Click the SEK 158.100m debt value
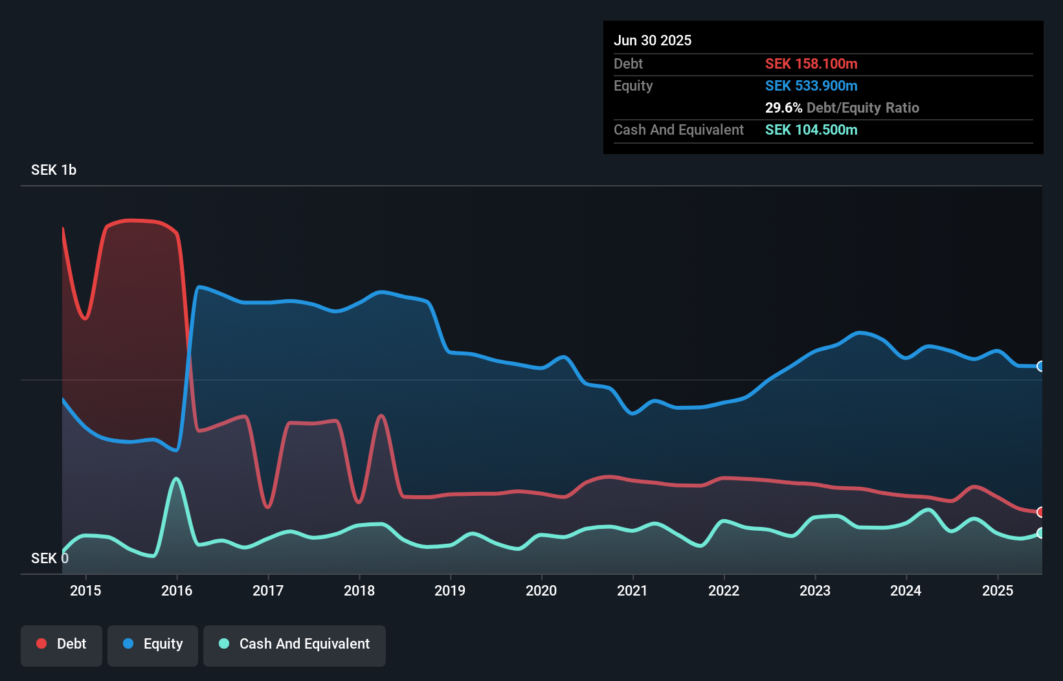The width and height of the screenshot is (1063, 681). 811,63
